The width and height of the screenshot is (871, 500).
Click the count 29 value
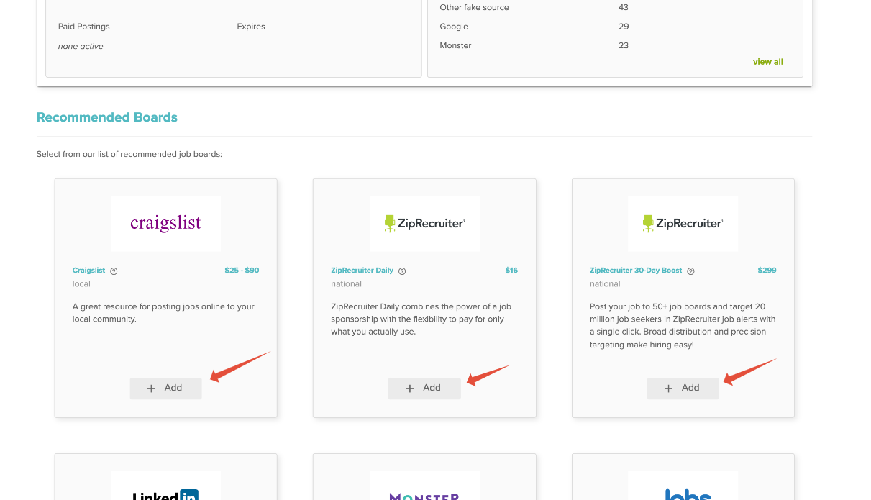624,27
